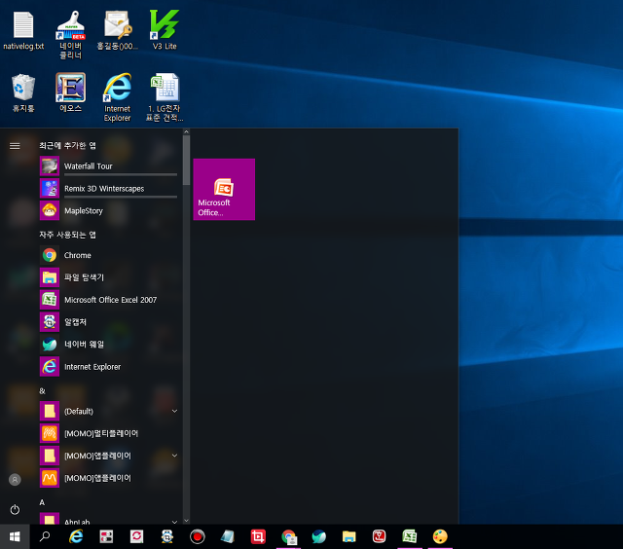Click the app list scrollbar thumb
This screenshot has width=623, height=549.
click(x=186, y=160)
